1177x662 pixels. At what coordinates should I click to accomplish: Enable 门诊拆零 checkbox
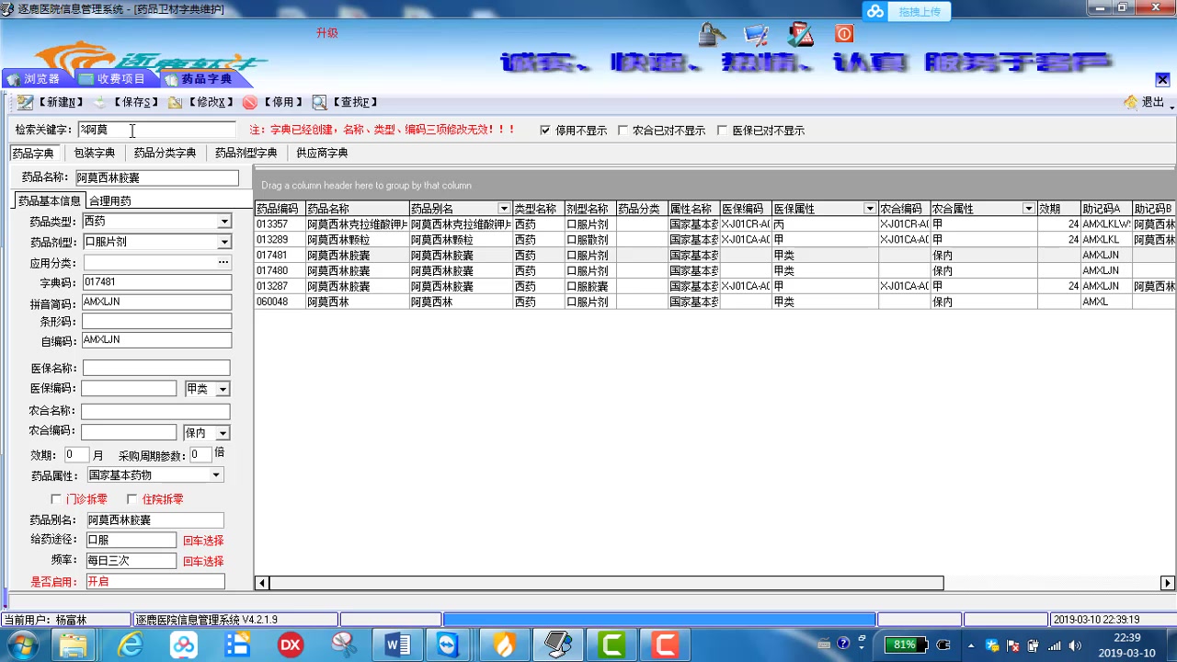(56, 499)
